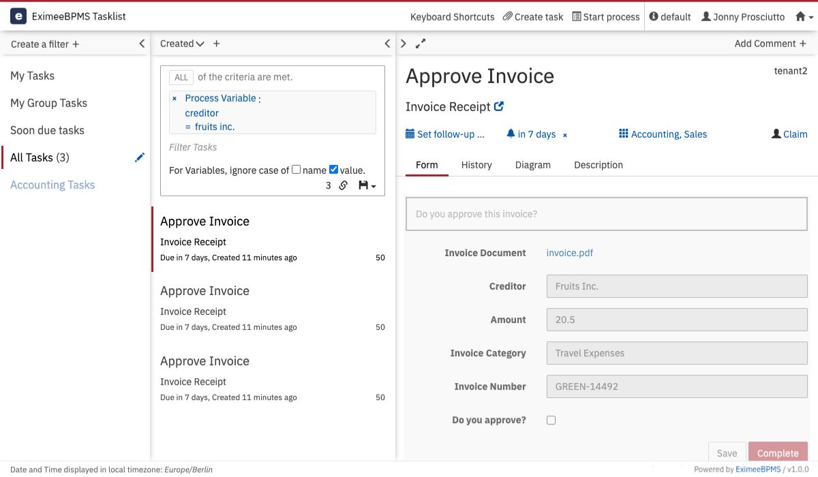The image size is (818, 477).
Task: Edit the All Tasks filter pencil icon
Action: 140,157
